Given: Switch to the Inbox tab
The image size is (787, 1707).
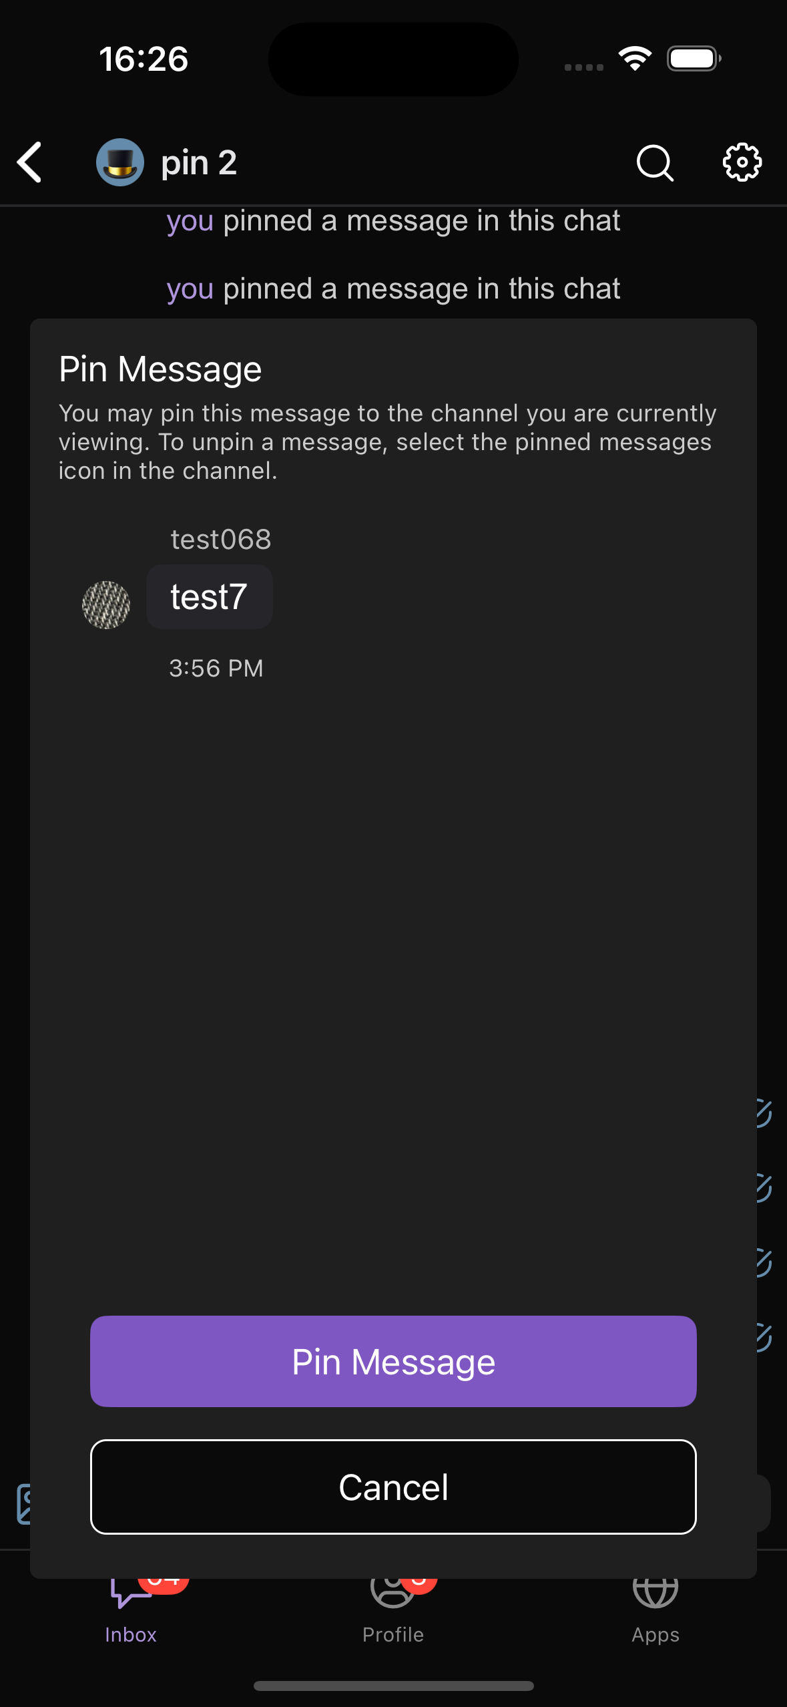Looking at the screenshot, I should (131, 1616).
